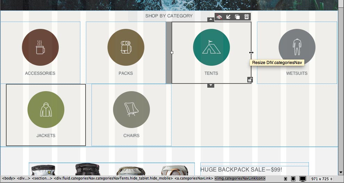
Task: Select the Chairs circle icon
Action: click(x=131, y=110)
